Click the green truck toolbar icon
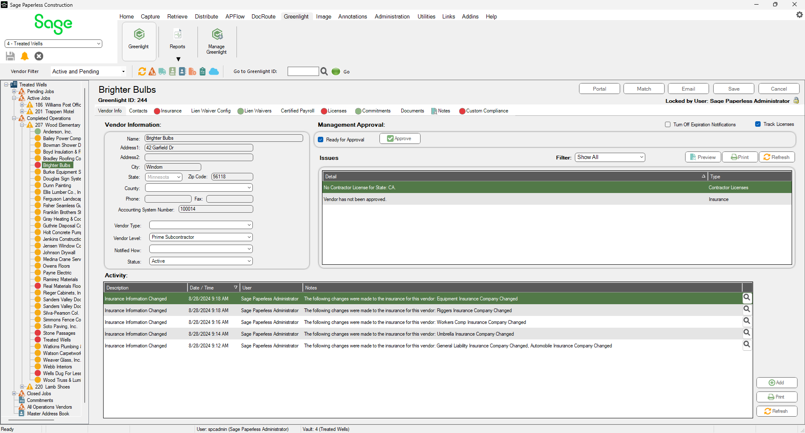Image resolution: width=805 pixels, height=433 pixels. 162,71
